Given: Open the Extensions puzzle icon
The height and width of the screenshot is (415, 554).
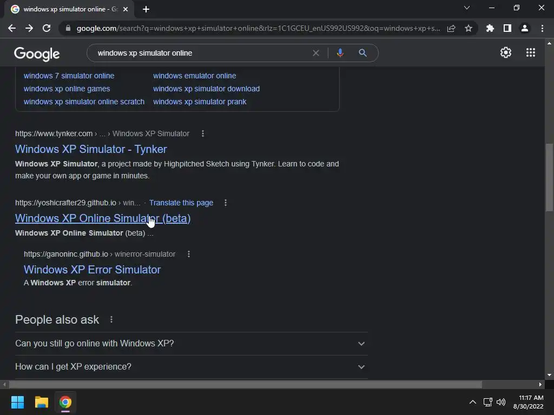Looking at the screenshot, I should (490, 28).
